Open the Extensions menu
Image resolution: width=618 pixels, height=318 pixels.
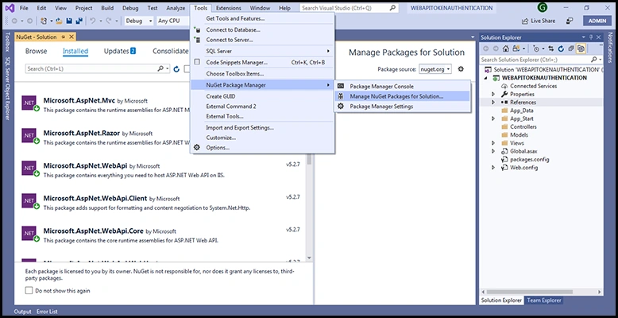[229, 8]
